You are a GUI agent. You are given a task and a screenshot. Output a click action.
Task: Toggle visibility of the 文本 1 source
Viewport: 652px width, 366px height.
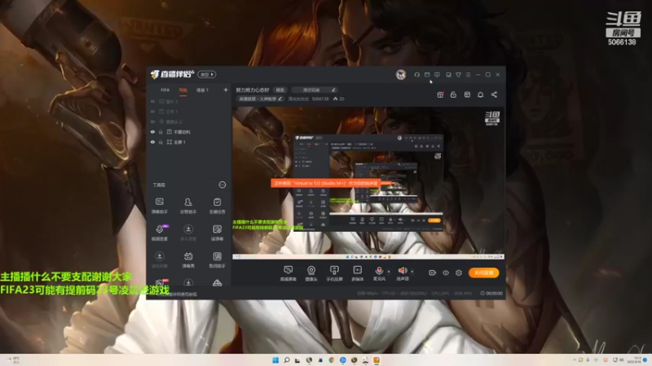[x=152, y=111]
